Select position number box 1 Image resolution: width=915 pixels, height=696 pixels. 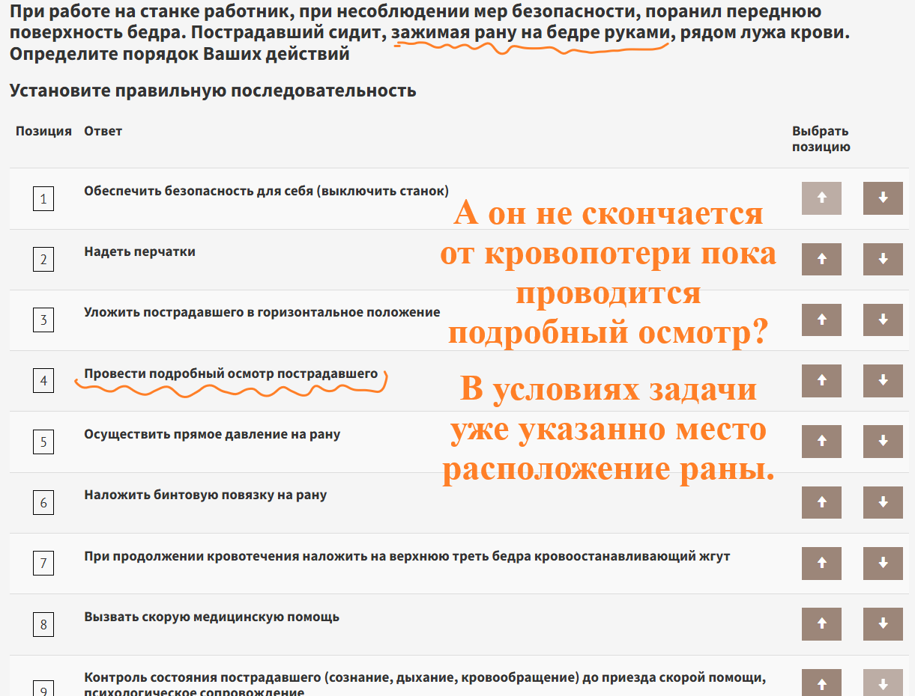(x=43, y=199)
